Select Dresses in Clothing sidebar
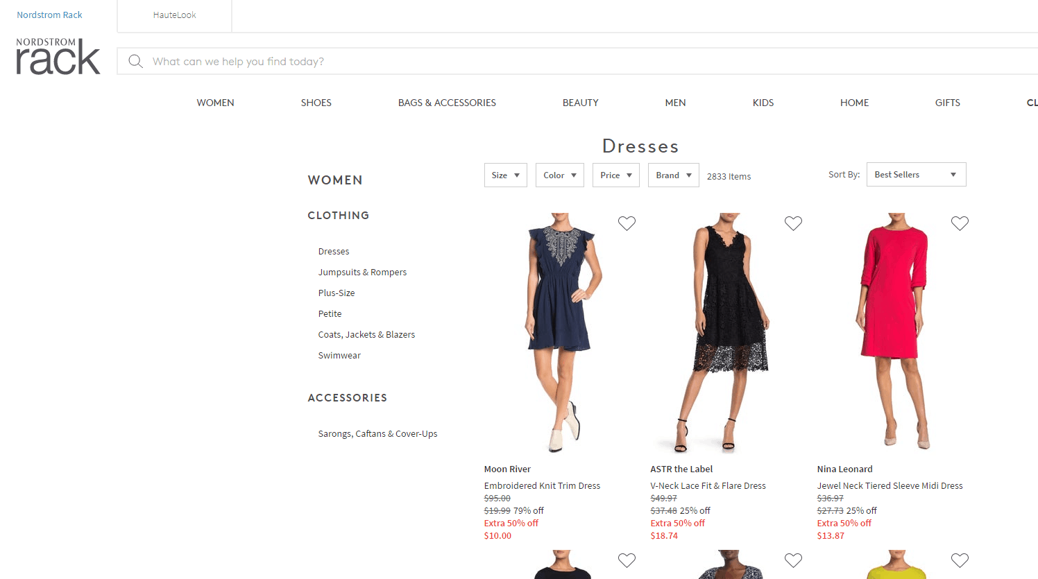 tap(334, 252)
